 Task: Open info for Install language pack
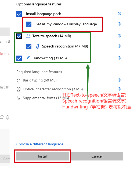pyautogui.click(x=119, y=14)
